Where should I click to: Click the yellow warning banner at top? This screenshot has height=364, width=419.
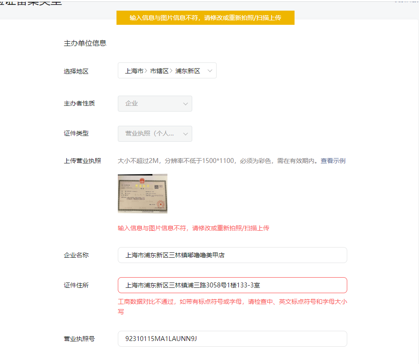(x=206, y=18)
